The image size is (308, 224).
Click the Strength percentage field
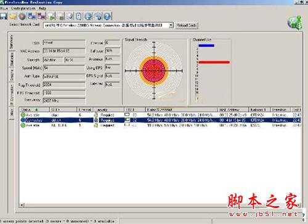[x=75, y=60]
